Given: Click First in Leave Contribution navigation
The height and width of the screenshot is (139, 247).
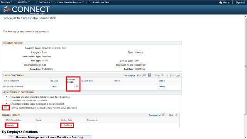Looking at the screenshot, I should tap(157, 76).
